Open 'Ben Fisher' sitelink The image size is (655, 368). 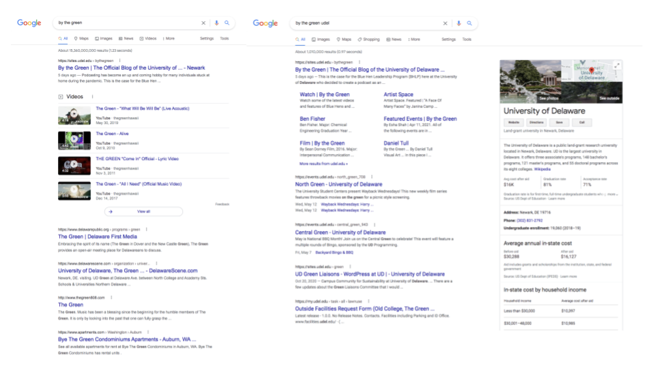pos(312,119)
